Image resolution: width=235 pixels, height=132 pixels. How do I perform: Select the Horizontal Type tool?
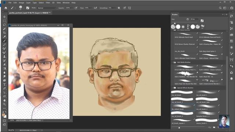(4, 84)
